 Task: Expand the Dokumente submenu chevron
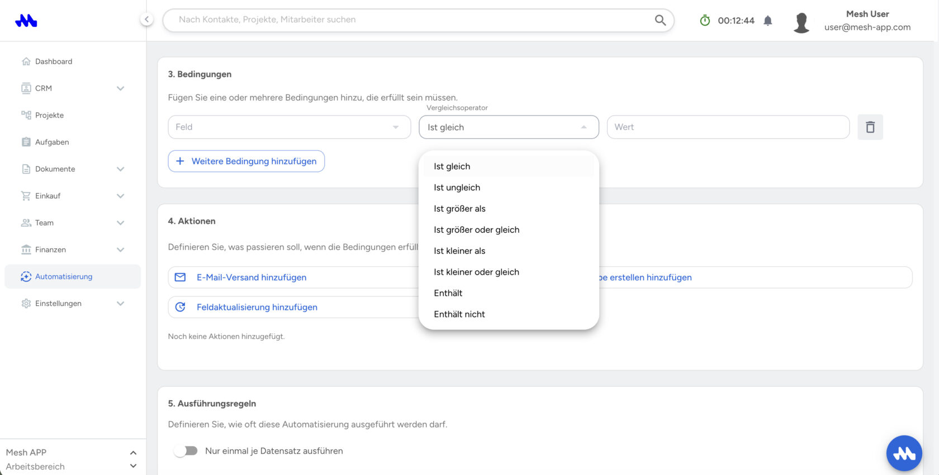(120, 169)
